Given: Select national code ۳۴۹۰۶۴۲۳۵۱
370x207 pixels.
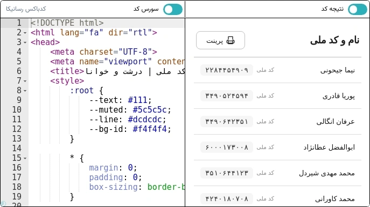Looking at the screenshot, I should click(x=227, y=122).
